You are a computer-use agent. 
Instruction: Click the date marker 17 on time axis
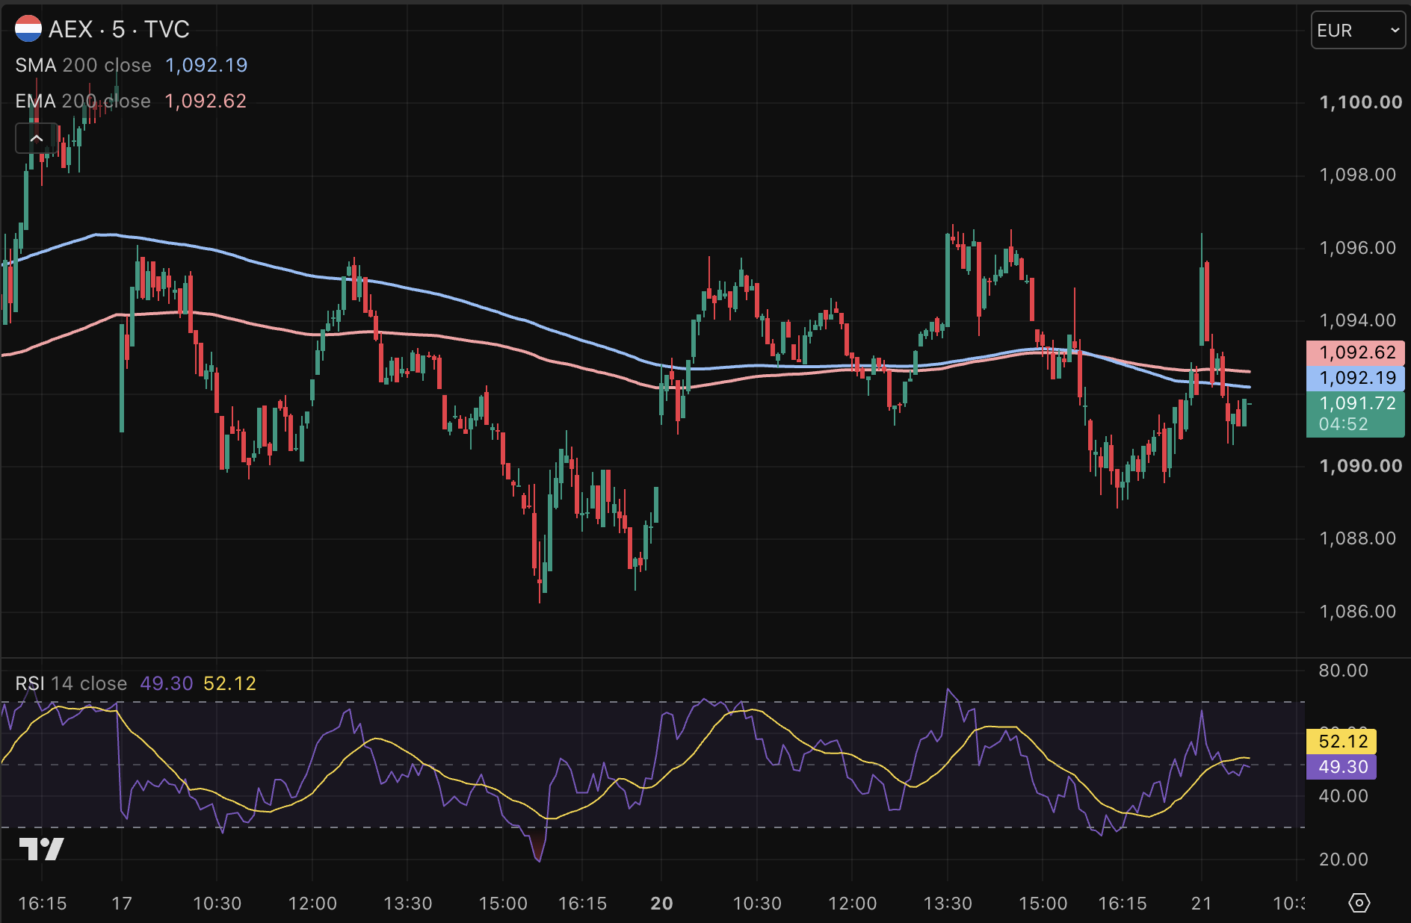[122, 904]
